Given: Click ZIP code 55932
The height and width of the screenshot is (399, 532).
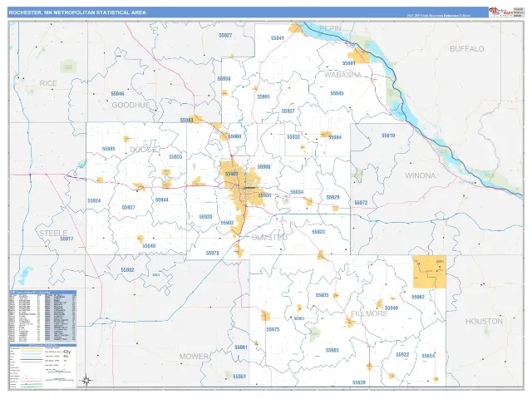Looking at the screenshot, I should (293, 137).
